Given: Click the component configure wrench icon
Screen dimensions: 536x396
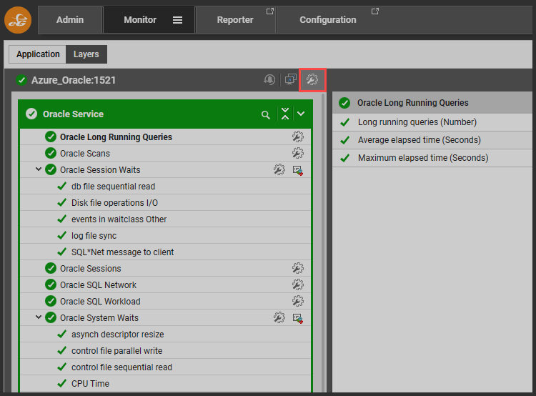Looking at the screenshot, I should 312,79.
